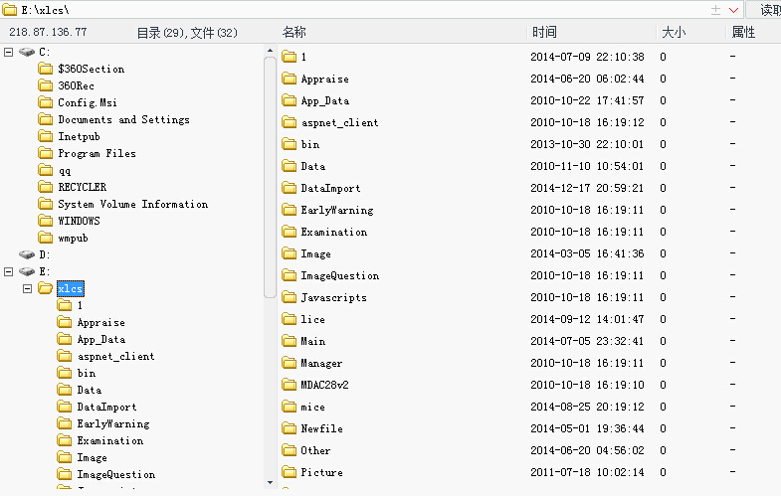Open the DataImport folder in file list

tap(330, 188)
